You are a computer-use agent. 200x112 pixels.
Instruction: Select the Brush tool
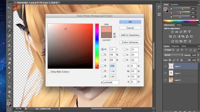pyautogui.click(x=9, y=40)
